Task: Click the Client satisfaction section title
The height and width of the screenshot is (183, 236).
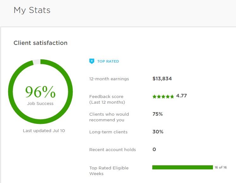Action: click(40, 43)
